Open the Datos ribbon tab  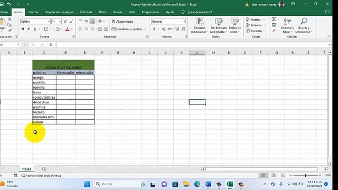pos(102,12)
